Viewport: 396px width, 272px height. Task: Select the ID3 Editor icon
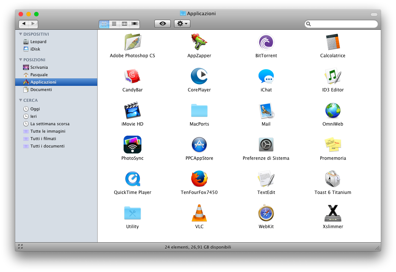pyautogui.click(x=333, y=76)
